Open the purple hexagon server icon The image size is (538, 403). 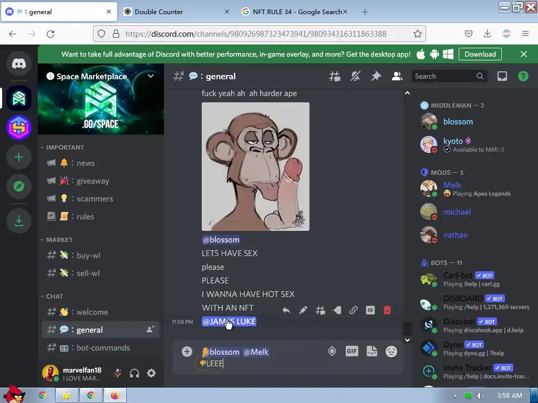pyautogui.click(x=19, y=128)
